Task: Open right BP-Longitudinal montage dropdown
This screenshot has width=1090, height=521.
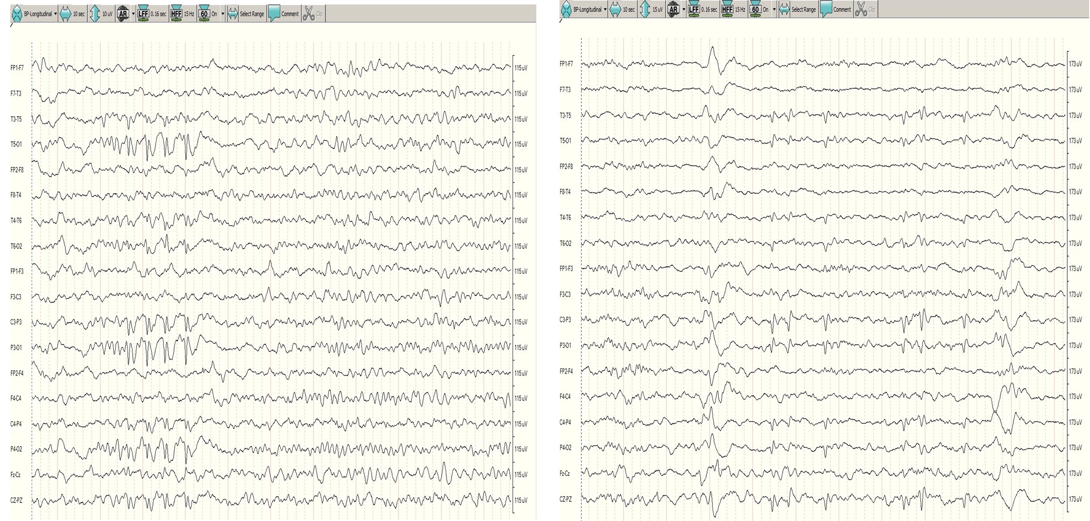Action: (x=605, y=9)
